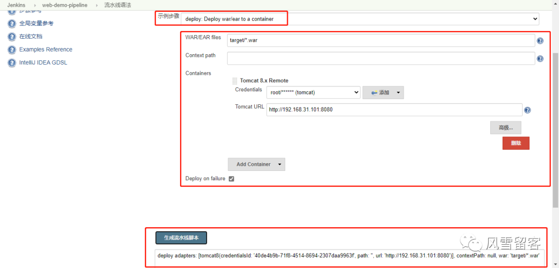Open the Examples Reference sidebar link
559x268 pixels.
point(46,50)
